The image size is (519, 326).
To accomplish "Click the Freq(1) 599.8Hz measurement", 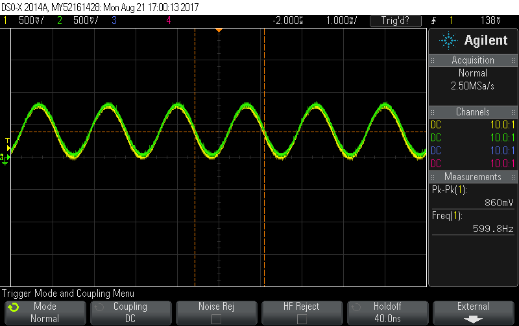I will 473,222.
